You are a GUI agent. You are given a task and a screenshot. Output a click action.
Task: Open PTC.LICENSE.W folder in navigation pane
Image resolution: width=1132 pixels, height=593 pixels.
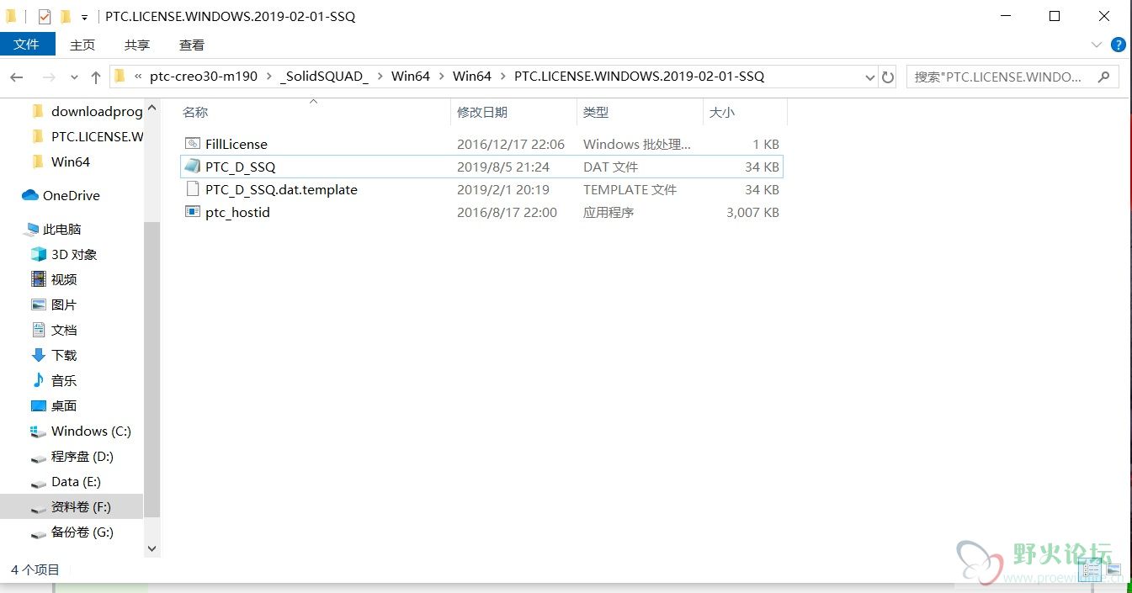pyautogui.click(x=97, y=136)
